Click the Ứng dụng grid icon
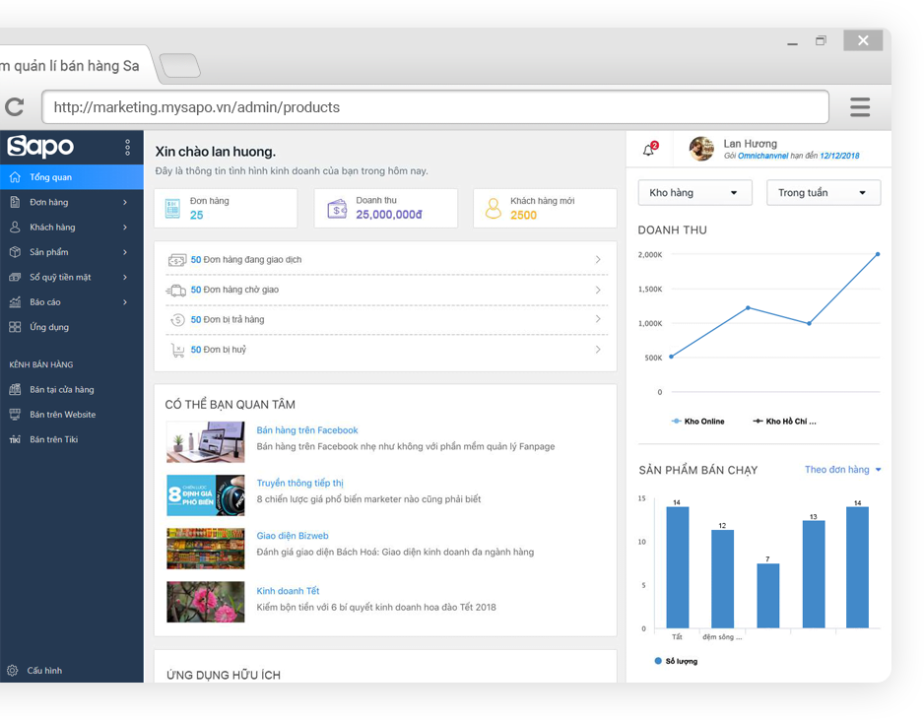This screenshot has height=720, width=924. click(16, 327)
